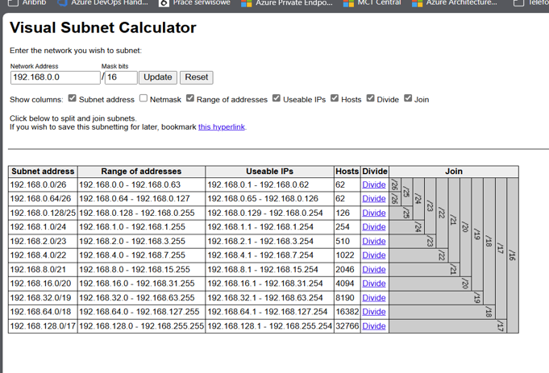
Task: Toggle the Range of addresses checkbox
Action: [190, 99]
